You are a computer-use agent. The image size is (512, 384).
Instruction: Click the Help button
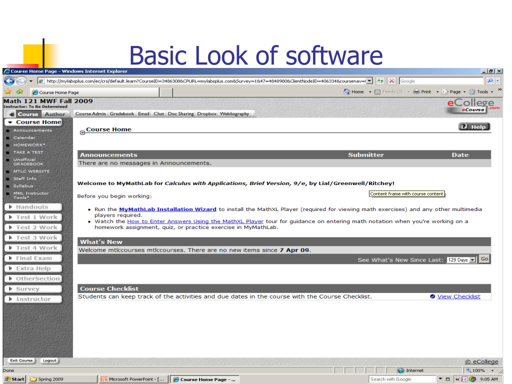pos(474,126)
